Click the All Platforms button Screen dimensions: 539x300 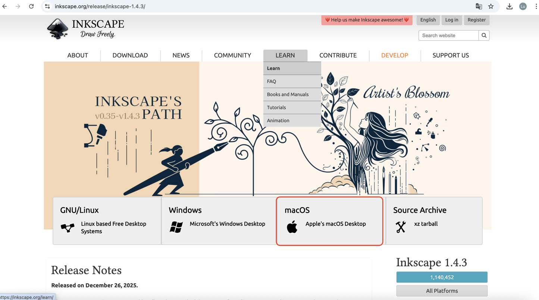tap(442, 291)
